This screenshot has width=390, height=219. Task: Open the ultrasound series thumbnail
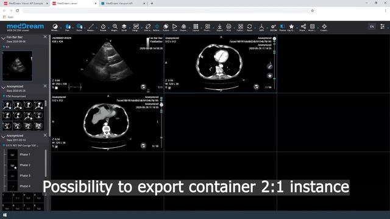pyautogui.click(x=17, y=66)
